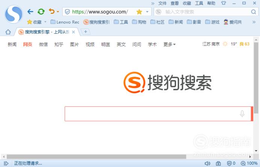
Task: Open the 图片 search category
Action: point(74,44)
